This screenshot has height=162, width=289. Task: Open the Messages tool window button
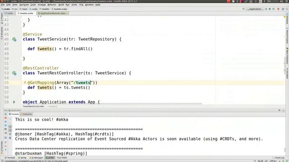point(36,158)
